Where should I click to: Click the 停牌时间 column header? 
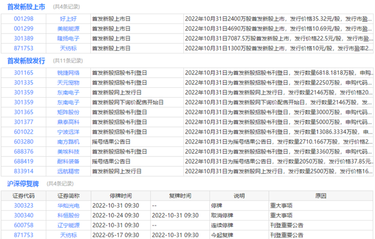121,196
